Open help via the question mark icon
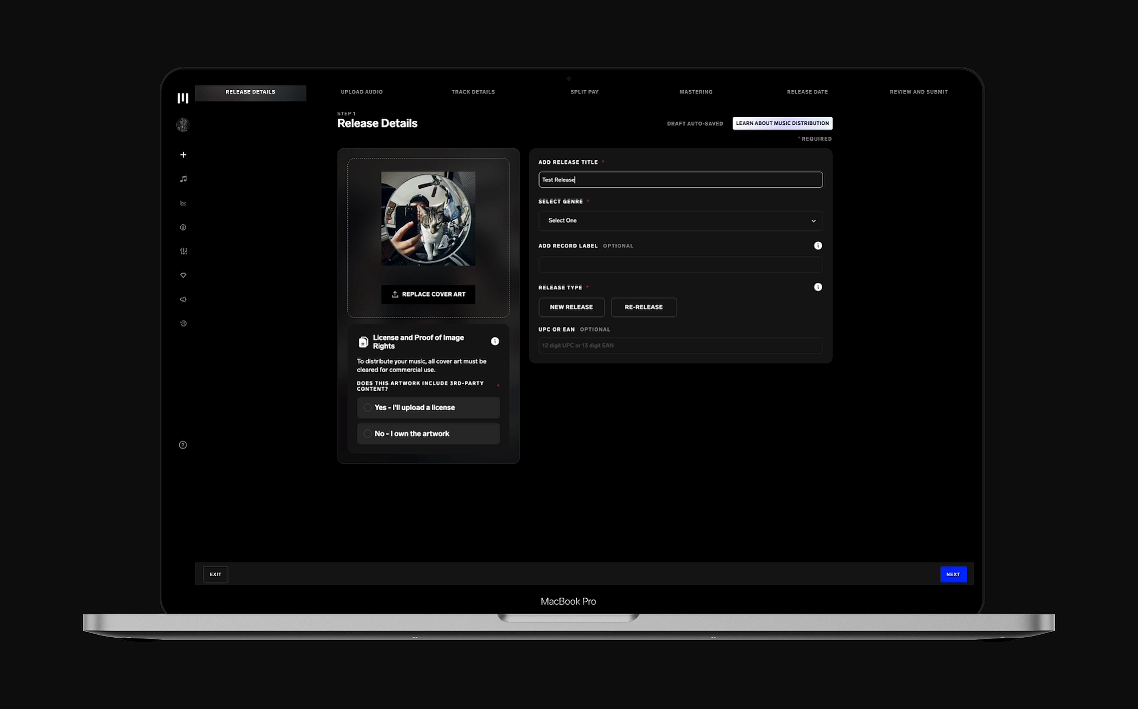 coord(183,445)
